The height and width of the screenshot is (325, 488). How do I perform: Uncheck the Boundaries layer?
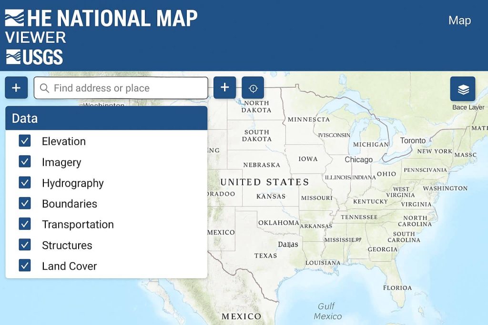25,203
